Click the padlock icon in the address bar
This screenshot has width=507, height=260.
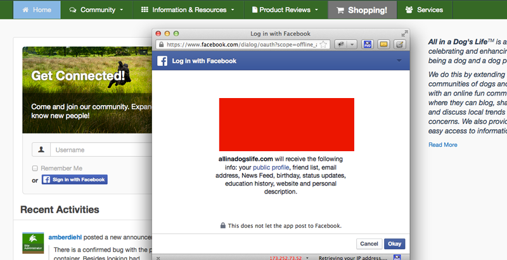pos(161,44)
